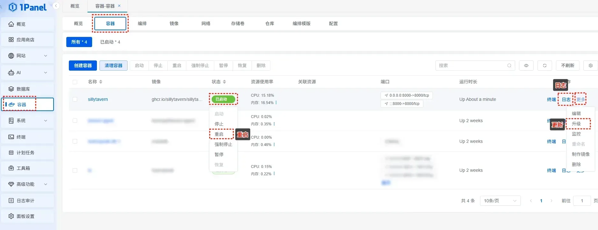Viewport: 598px width, 230px height.
Task: Open the 不刷新 auto-refresh dropdown
Action: pos(567,66)
